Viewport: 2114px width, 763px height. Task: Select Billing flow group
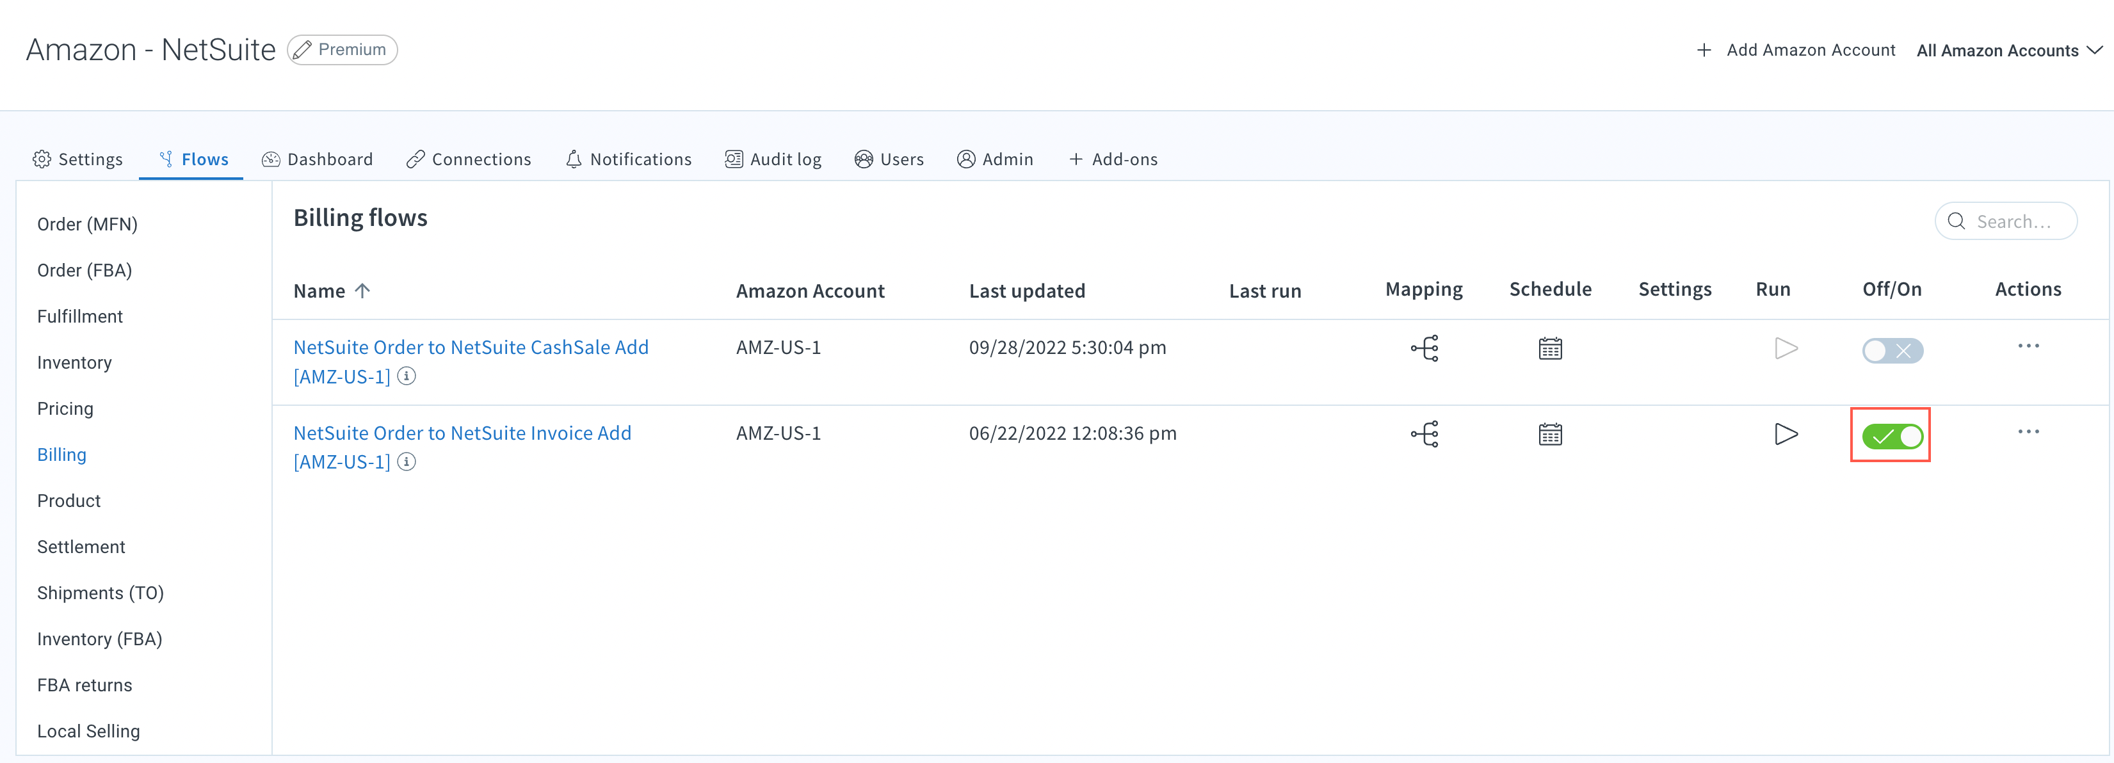coord(61,454)
